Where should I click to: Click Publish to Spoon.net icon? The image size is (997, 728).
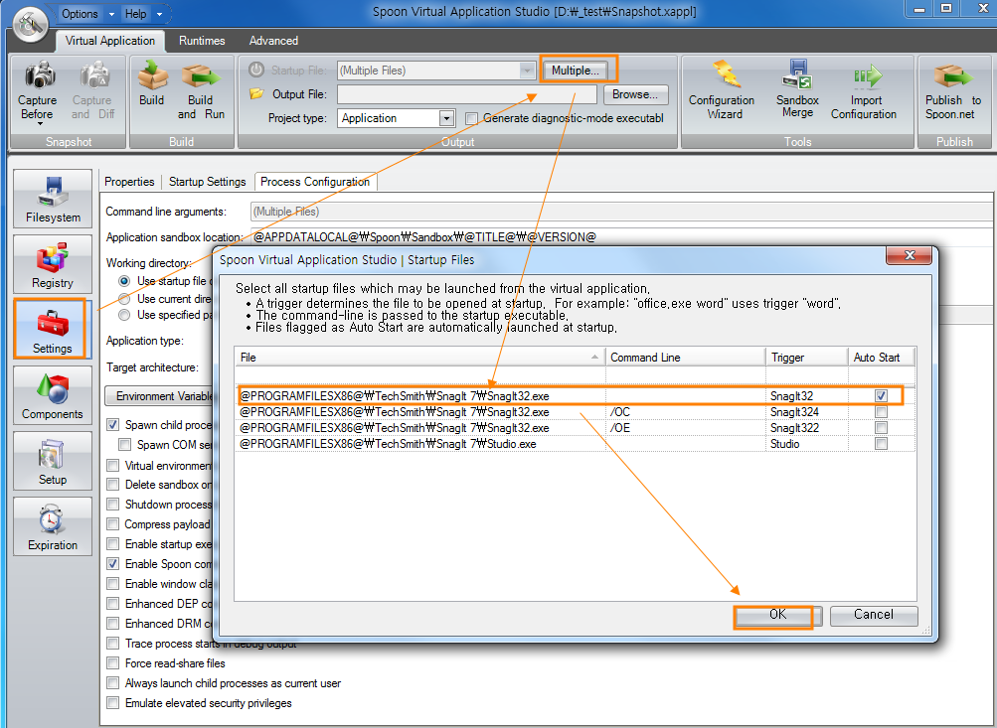pyautogui.click(x=952, y=75)
